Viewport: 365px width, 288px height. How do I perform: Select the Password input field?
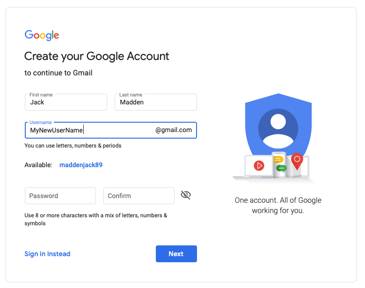pyautogui.click(x=60, y=196)
